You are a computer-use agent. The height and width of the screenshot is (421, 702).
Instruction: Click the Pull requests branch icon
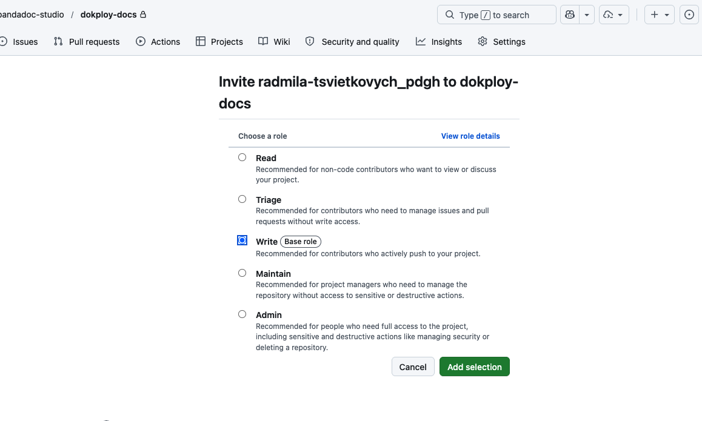click(58, 41)
